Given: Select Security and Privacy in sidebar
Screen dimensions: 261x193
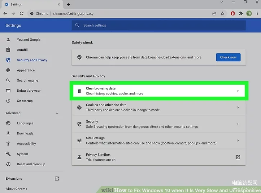Looking at the screenshot, I should [x=32, y=60].
